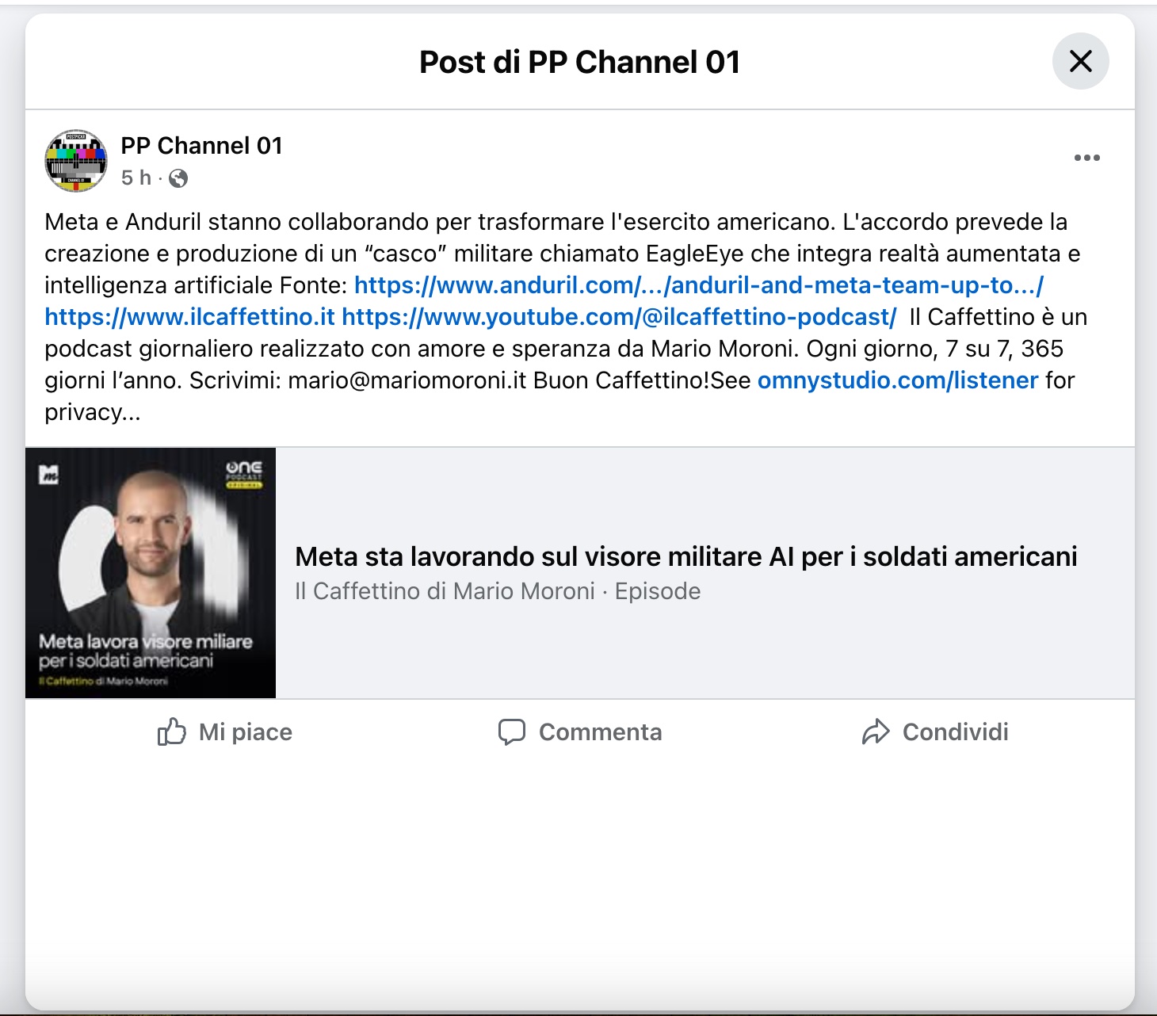Open PP Channel 01 profile picture
Screen dimensions: 1157x1016
76,161
